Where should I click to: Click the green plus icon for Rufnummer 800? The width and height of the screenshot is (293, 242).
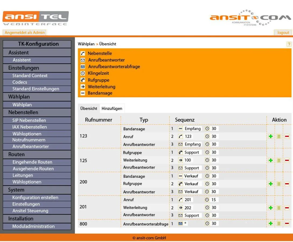[271, 223]
